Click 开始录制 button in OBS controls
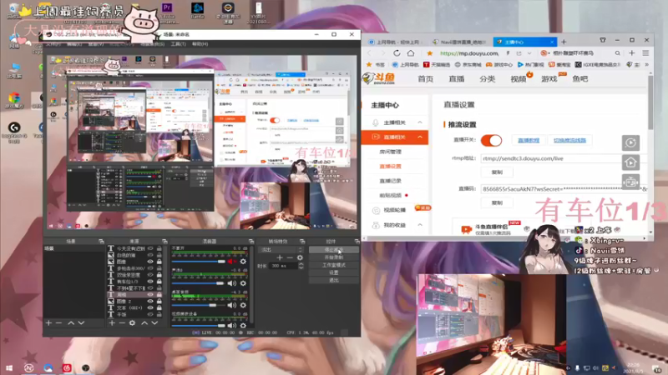This screenshot has width=668, height=375. tap(333, 257)
